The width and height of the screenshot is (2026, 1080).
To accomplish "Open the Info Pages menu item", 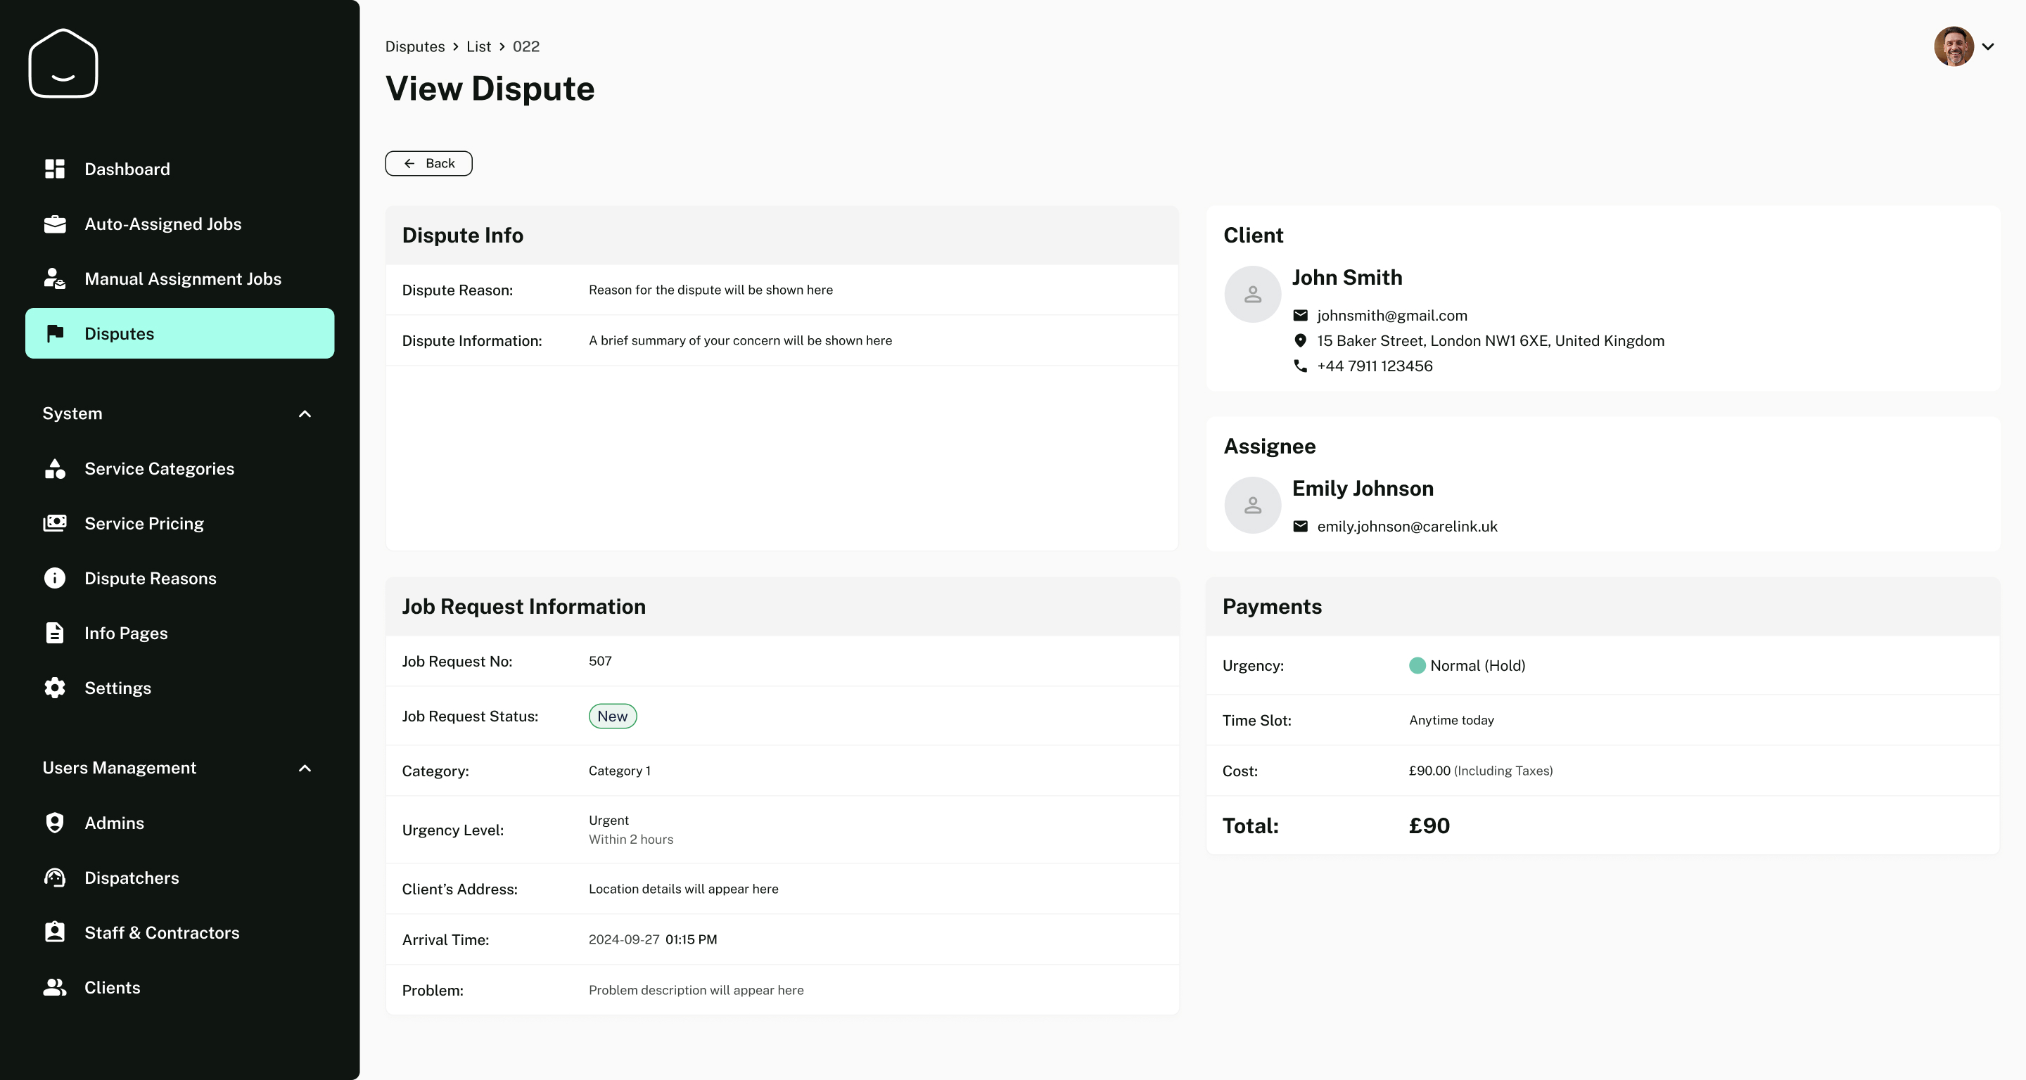I will (126, 634).
